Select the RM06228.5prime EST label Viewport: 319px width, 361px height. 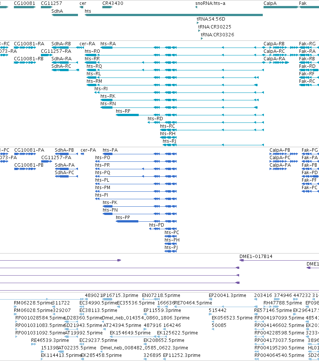33,303
